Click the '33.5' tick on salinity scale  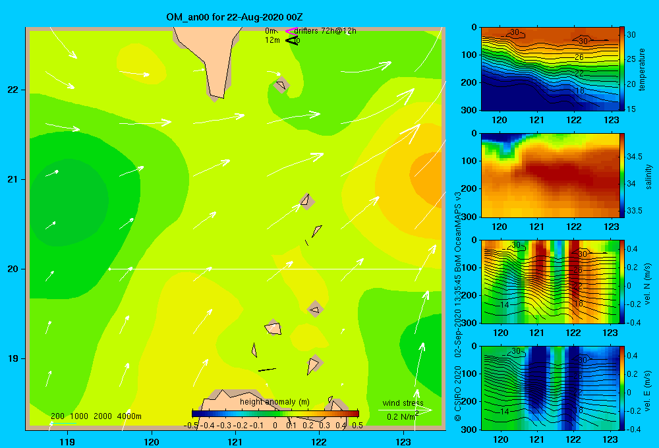click(x=634, y=211)
